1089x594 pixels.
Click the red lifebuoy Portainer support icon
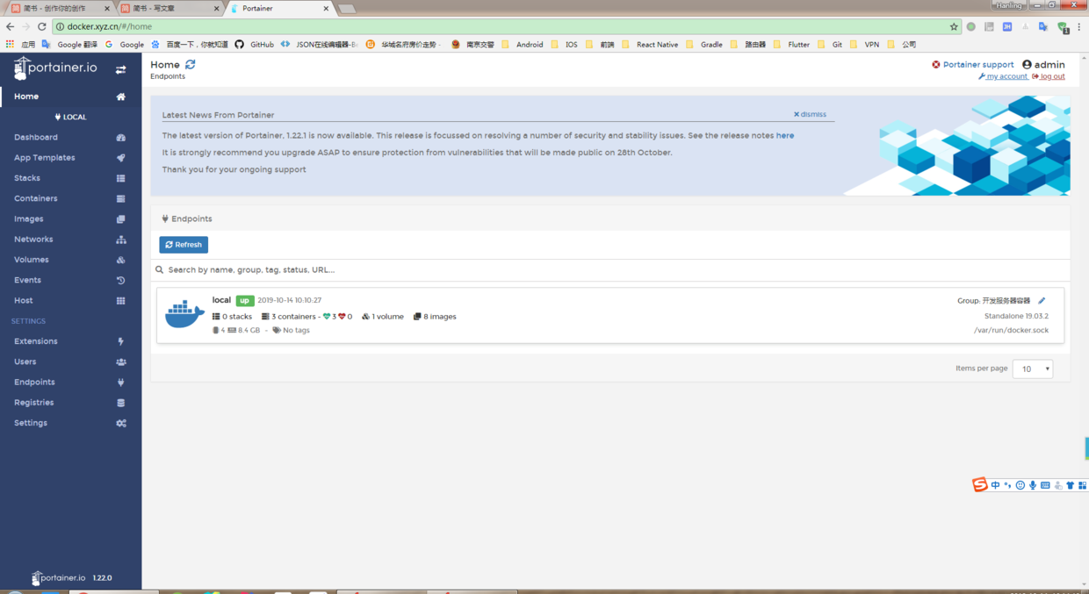pos(936,65)
